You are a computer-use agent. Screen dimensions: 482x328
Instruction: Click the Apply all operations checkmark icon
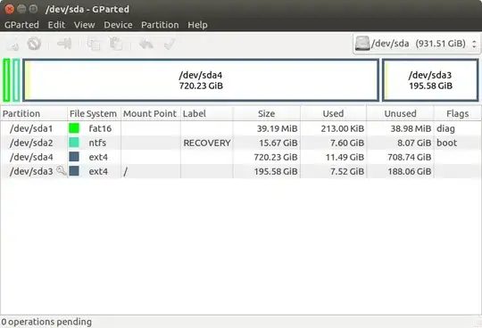170,44
